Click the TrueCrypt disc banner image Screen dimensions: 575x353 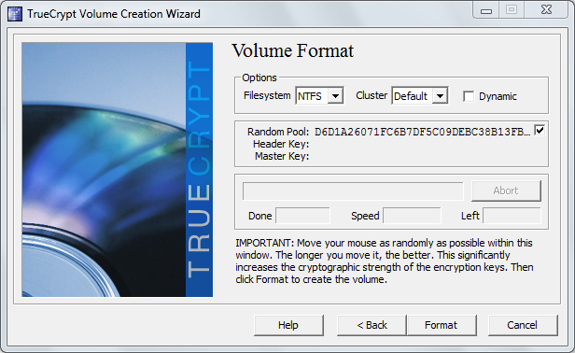tap(117, 170)
